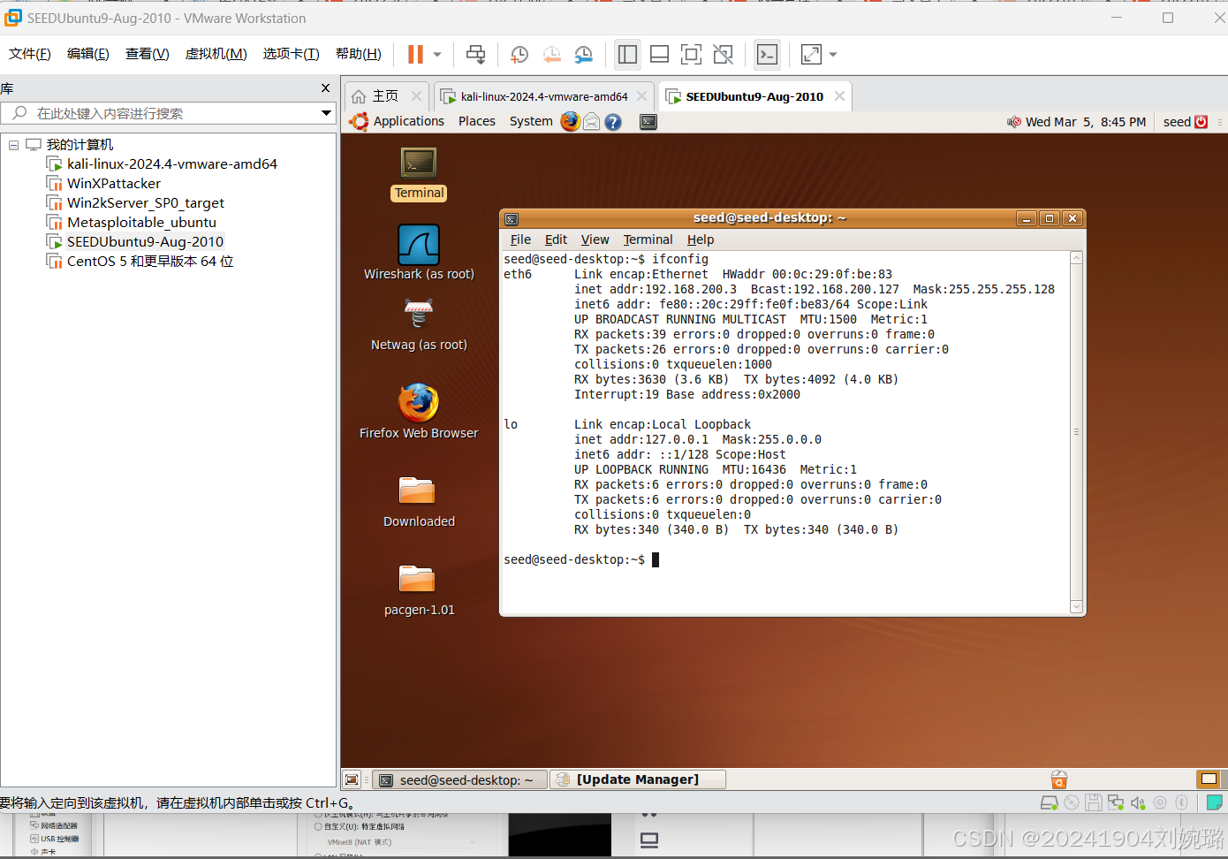Open the pacgen-1.01 folder on desktop
The width and height of the screenshot is (1228, 859).
(419, 590)
